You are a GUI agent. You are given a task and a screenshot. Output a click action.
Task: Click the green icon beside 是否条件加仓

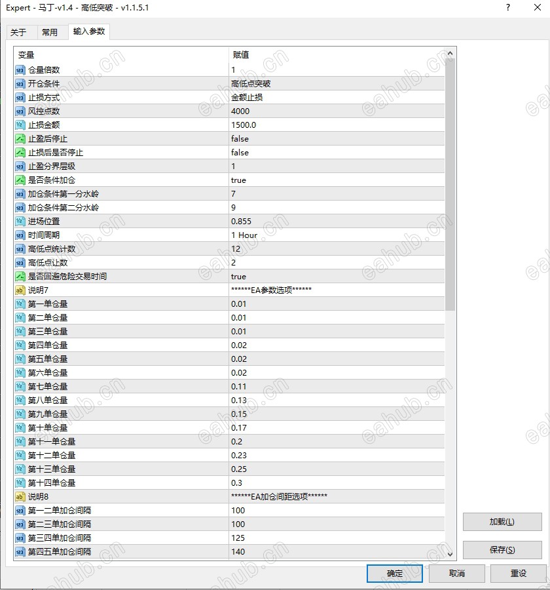(x=20, y=180)
